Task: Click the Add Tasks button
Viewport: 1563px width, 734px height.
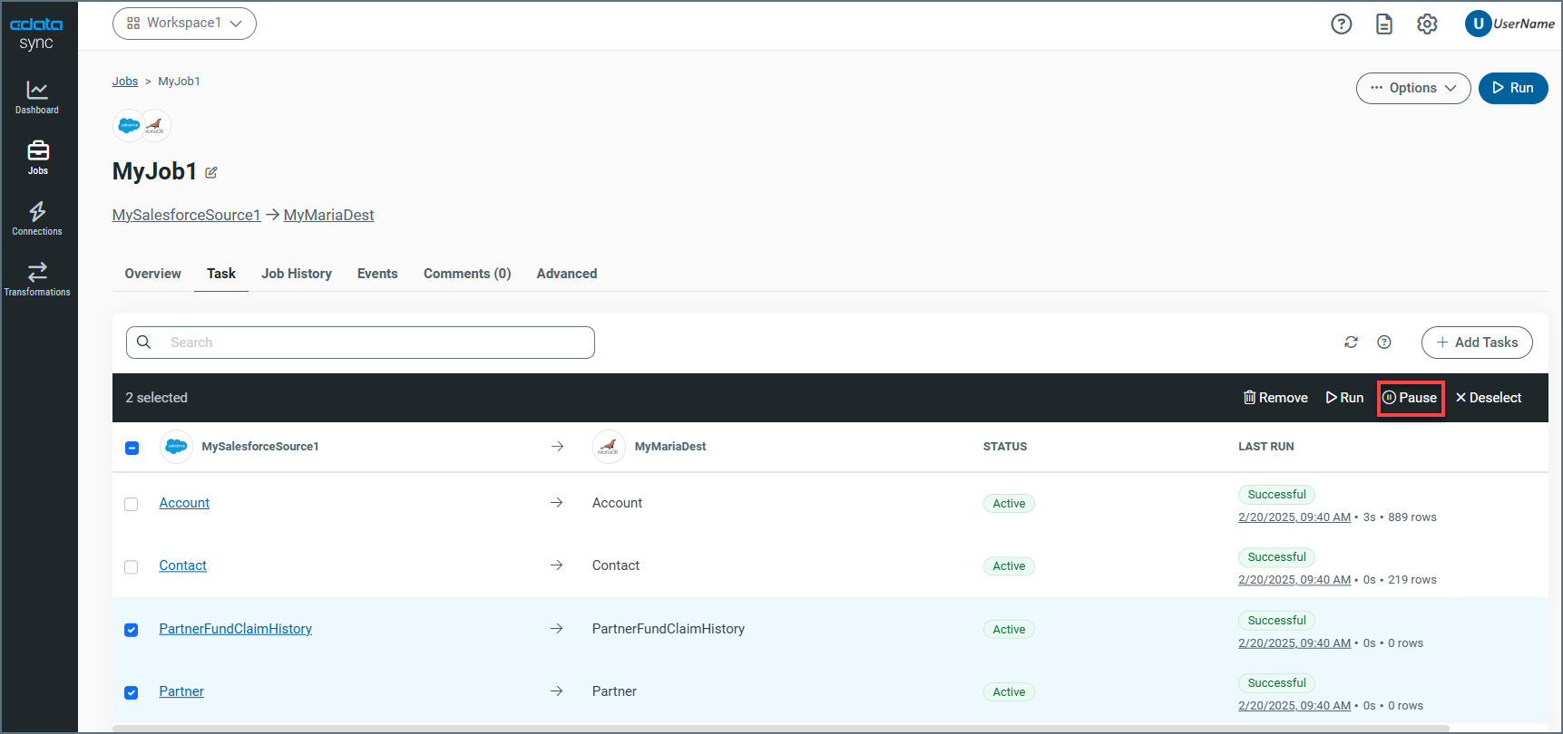Action: click(1476, 343)
